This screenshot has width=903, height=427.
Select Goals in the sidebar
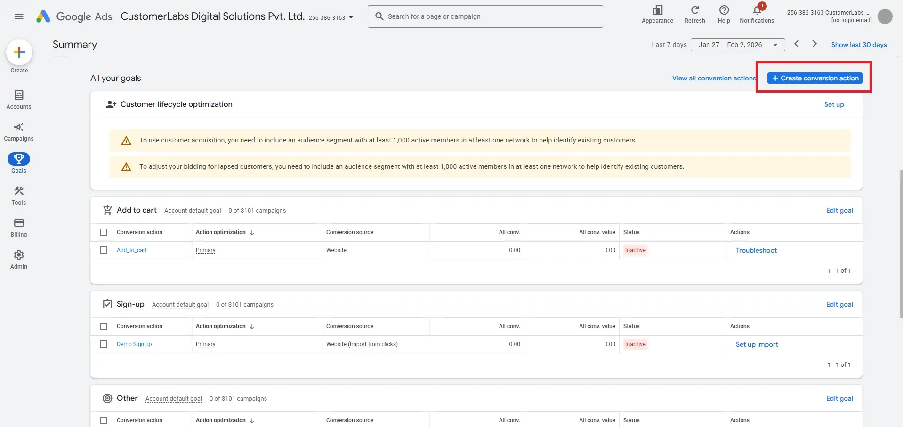(19, 163)
